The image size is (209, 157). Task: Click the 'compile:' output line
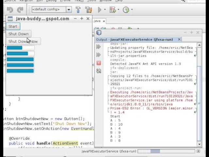coord(118,60)
